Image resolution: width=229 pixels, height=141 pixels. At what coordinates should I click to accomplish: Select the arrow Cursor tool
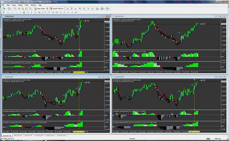[4, 12]
